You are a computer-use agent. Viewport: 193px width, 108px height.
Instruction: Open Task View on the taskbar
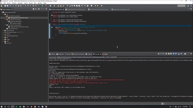pyautogui.click(x=9, y=107)
